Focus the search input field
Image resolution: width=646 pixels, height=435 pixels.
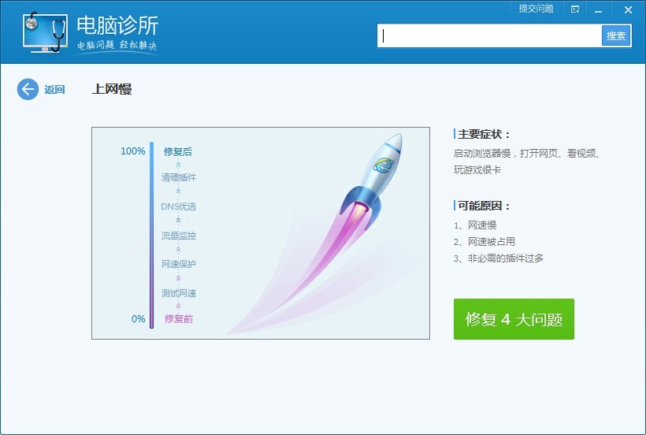pyautogui.click(x=489, y=35)
